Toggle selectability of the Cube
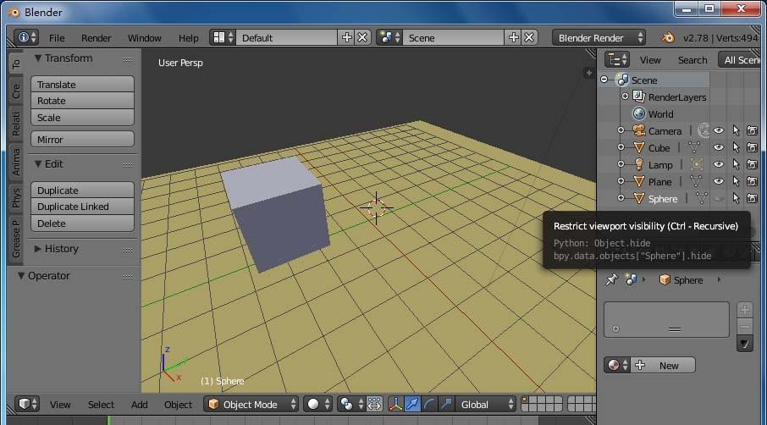The height and width of the screenshot is (425, 767). coord(736,147)
